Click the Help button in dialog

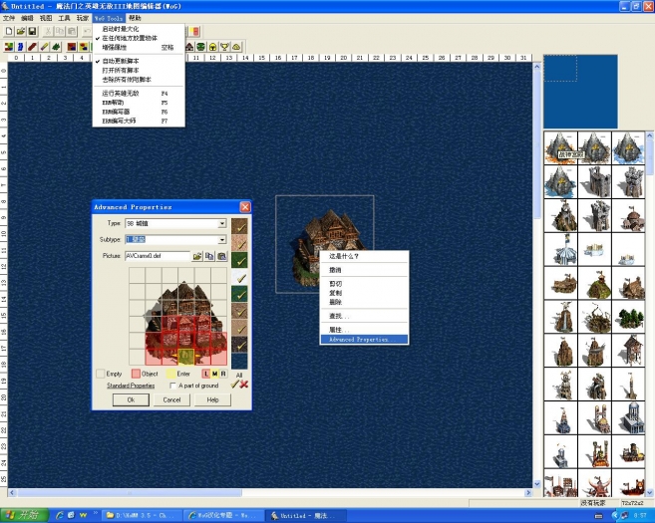click(212, 399)
